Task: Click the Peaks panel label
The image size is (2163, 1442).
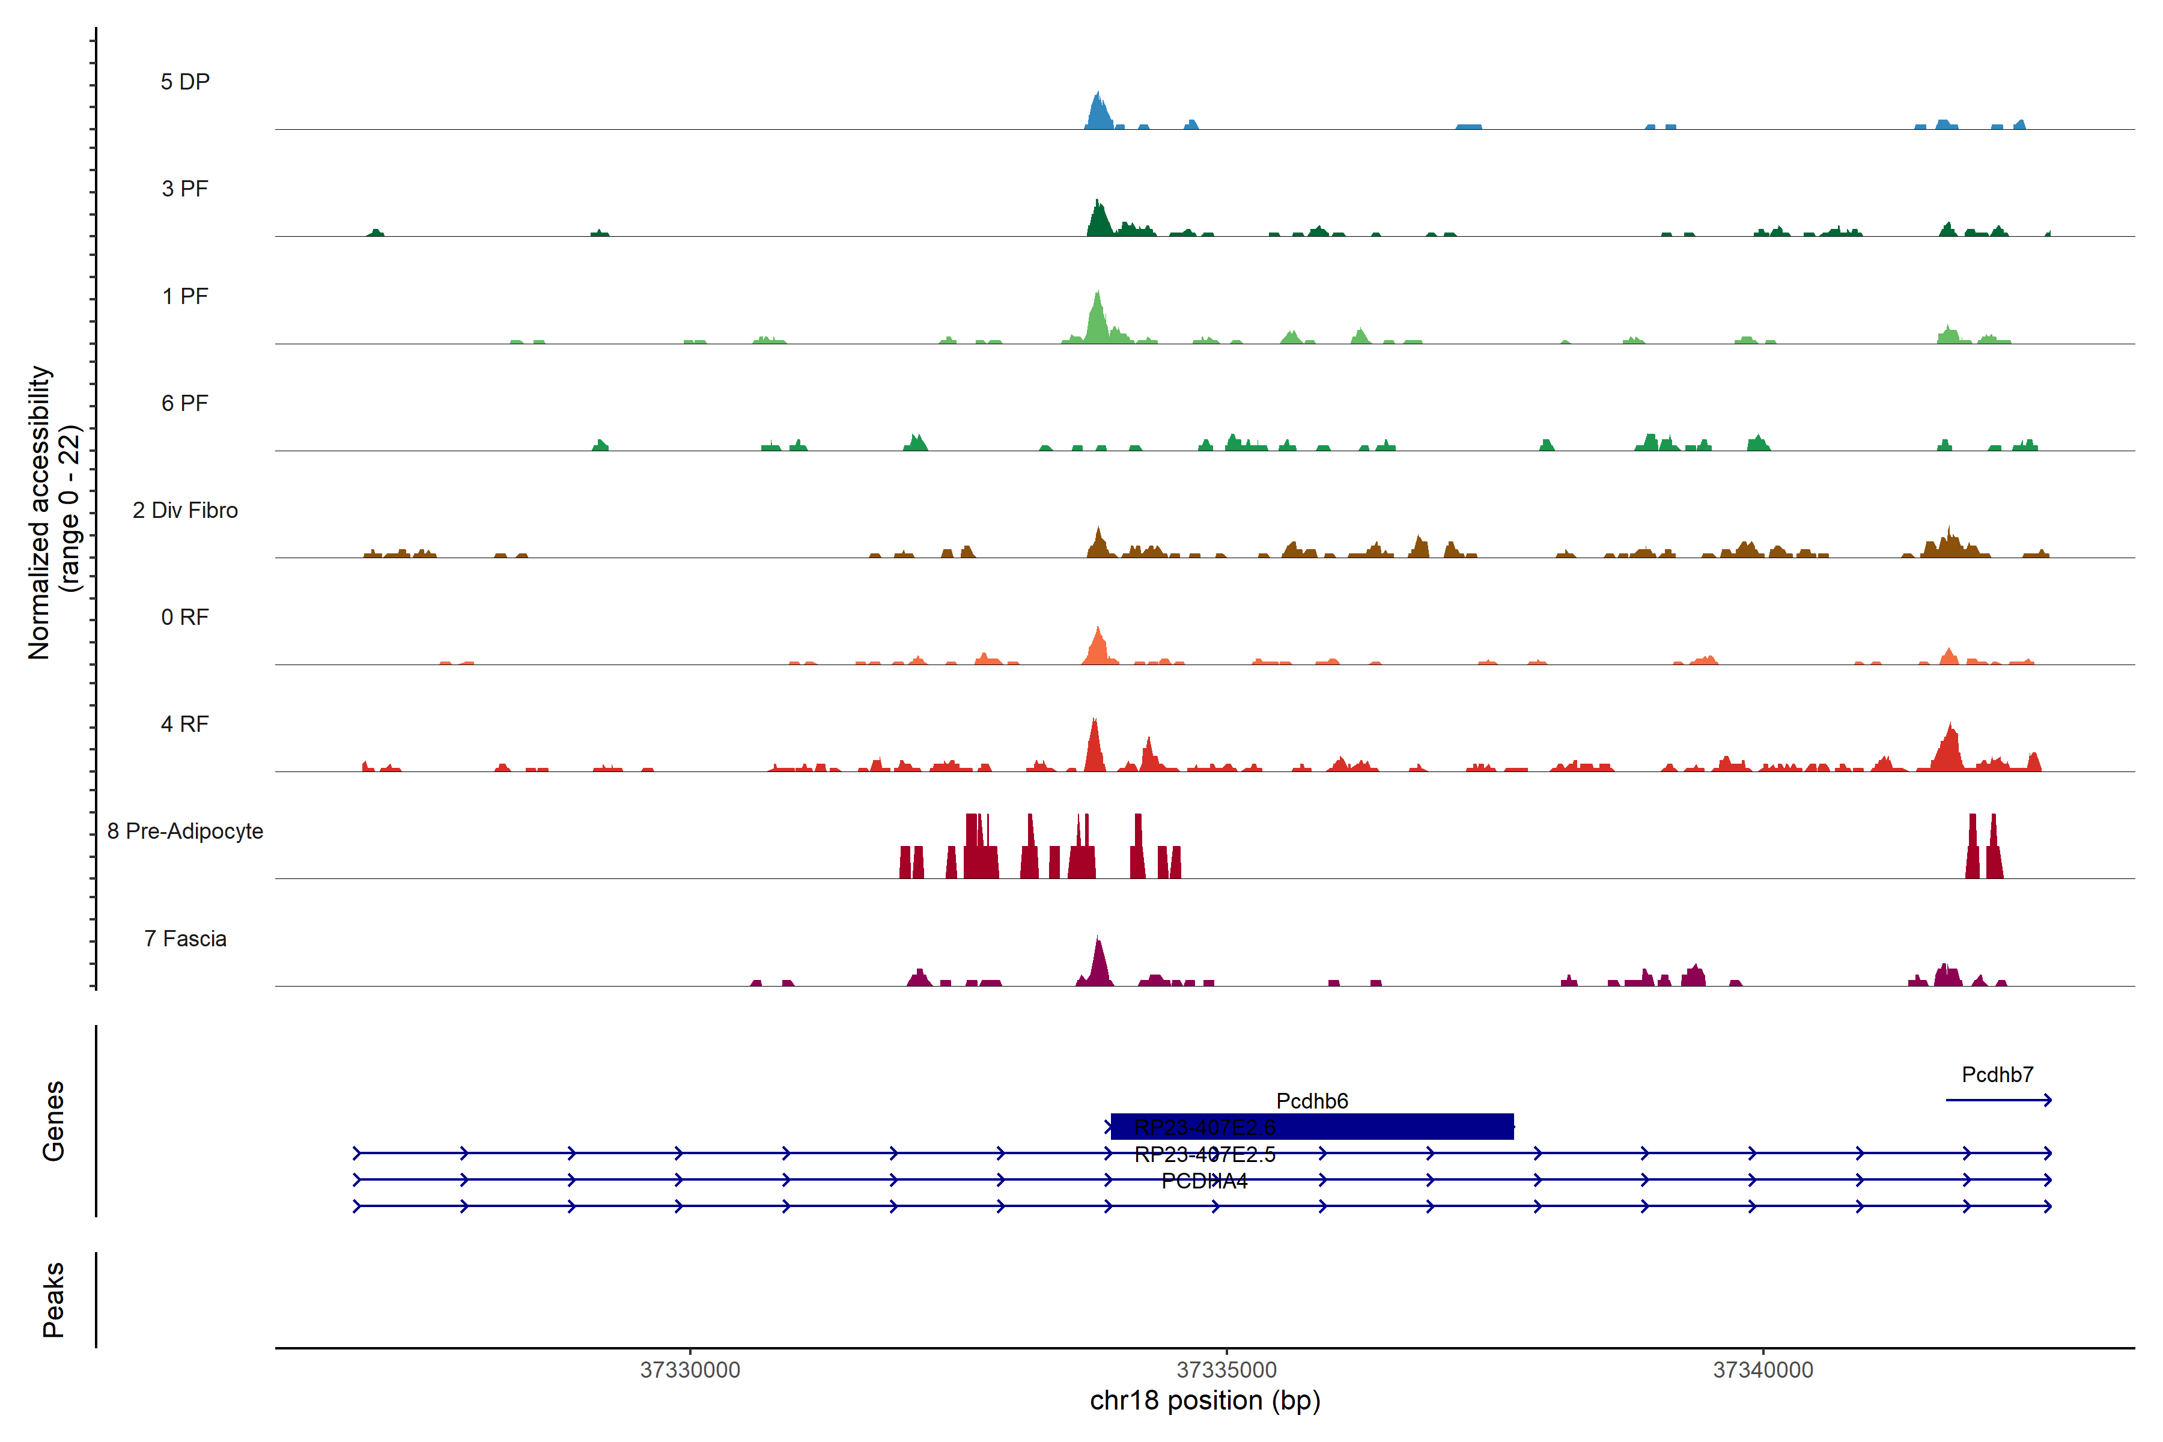Action: pos(53,1300)
